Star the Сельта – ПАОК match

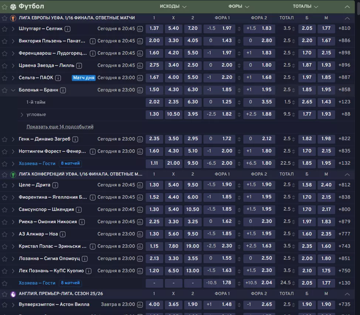tap(4, 78)
